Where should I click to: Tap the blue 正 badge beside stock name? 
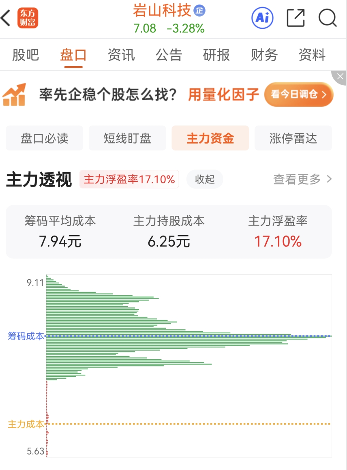click(199, 10)
